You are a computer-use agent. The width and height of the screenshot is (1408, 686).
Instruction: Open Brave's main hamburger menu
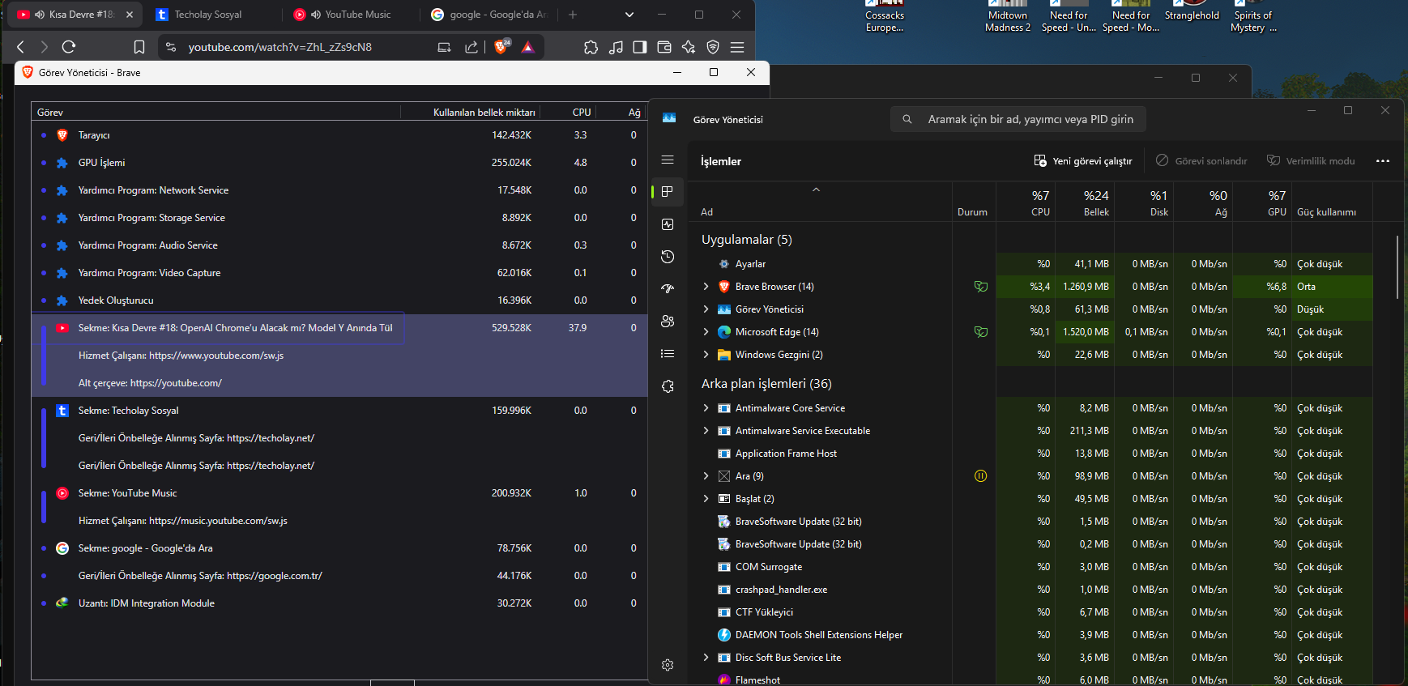[x=737, y=47]
